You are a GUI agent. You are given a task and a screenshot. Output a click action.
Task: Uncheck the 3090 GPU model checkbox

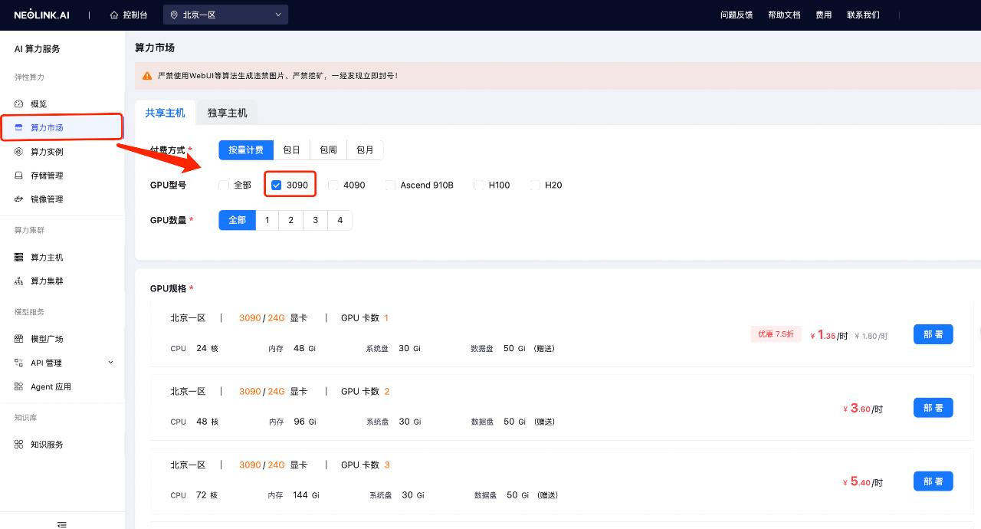(x=277, y=185)
